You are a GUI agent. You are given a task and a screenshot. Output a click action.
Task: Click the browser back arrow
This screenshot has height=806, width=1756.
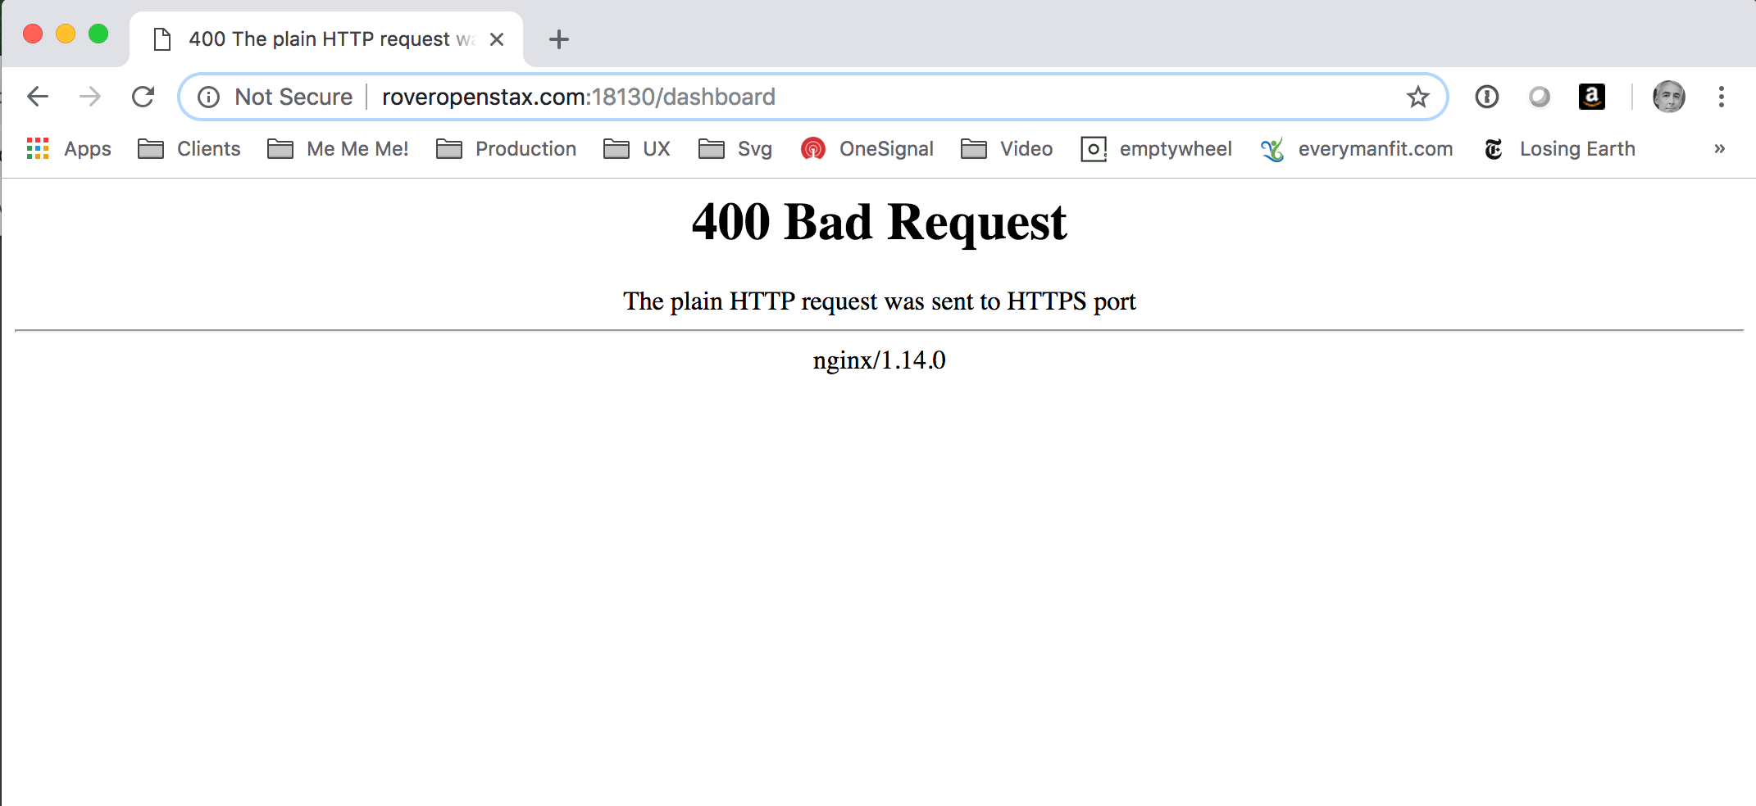38,97
